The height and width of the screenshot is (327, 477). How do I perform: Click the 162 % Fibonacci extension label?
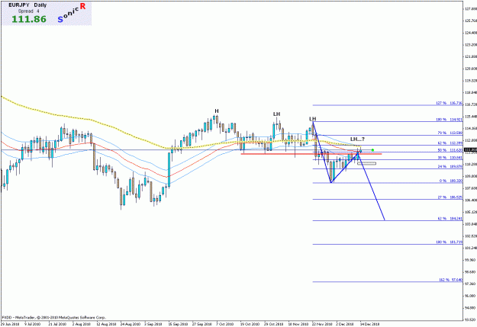[x=450, y=280]
